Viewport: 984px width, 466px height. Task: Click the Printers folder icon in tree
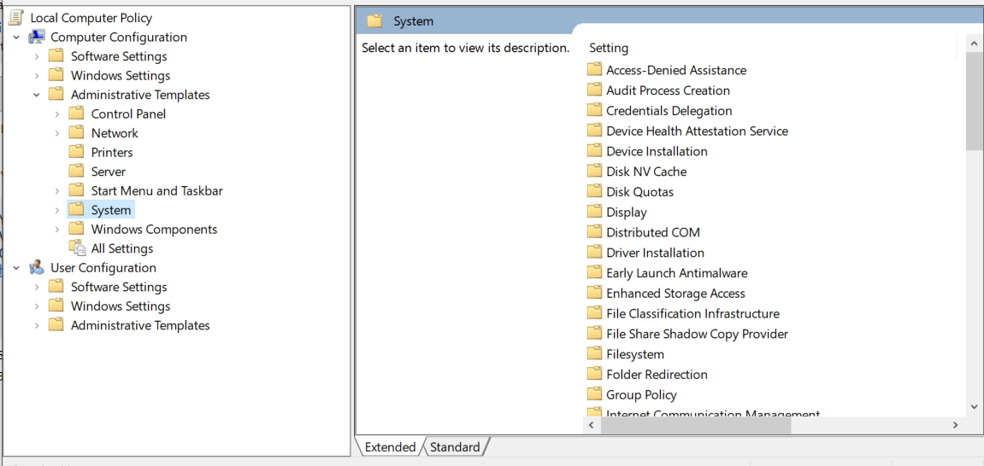point(77,152)
